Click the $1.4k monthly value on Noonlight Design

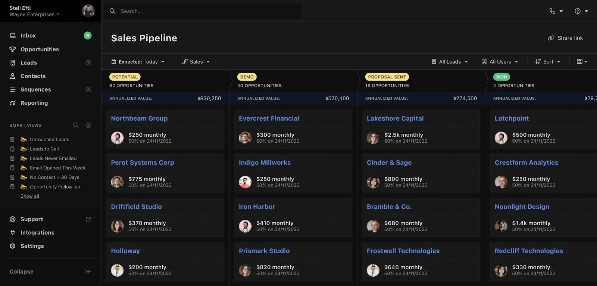pyautogui.click(x=531, y=223)
